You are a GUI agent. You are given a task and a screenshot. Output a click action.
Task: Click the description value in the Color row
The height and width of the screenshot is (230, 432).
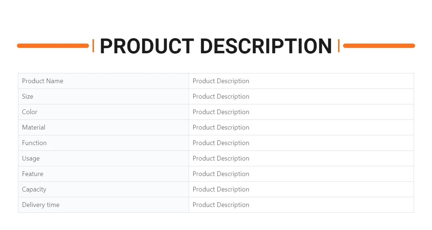coord(221,112)
